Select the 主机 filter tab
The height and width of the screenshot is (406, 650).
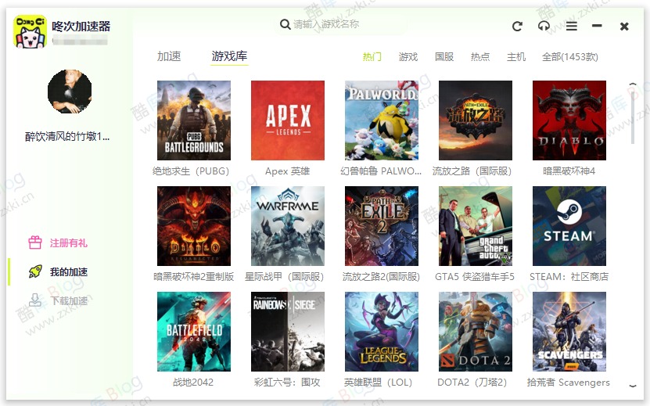tap(516, 57)
